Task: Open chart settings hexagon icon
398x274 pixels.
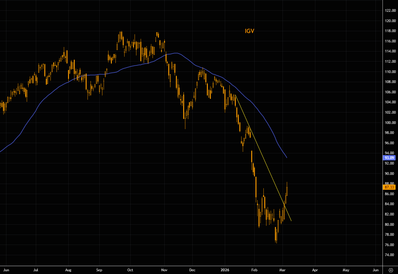Action: [x=391, y=270]
